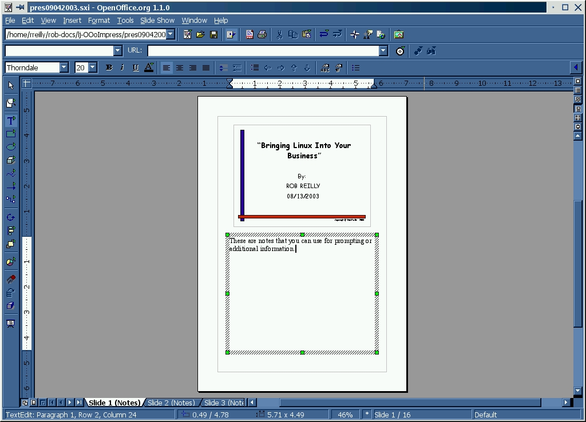Select the arrow Select tool

click(11, 86)
